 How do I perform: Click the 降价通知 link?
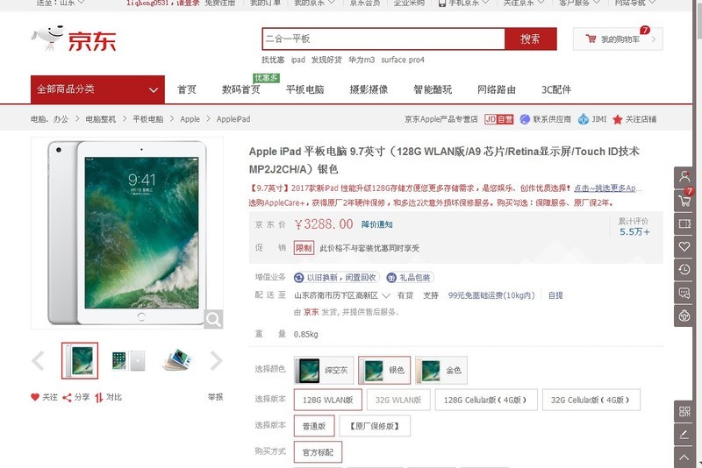pyautogui.click(x=377, y=224)
